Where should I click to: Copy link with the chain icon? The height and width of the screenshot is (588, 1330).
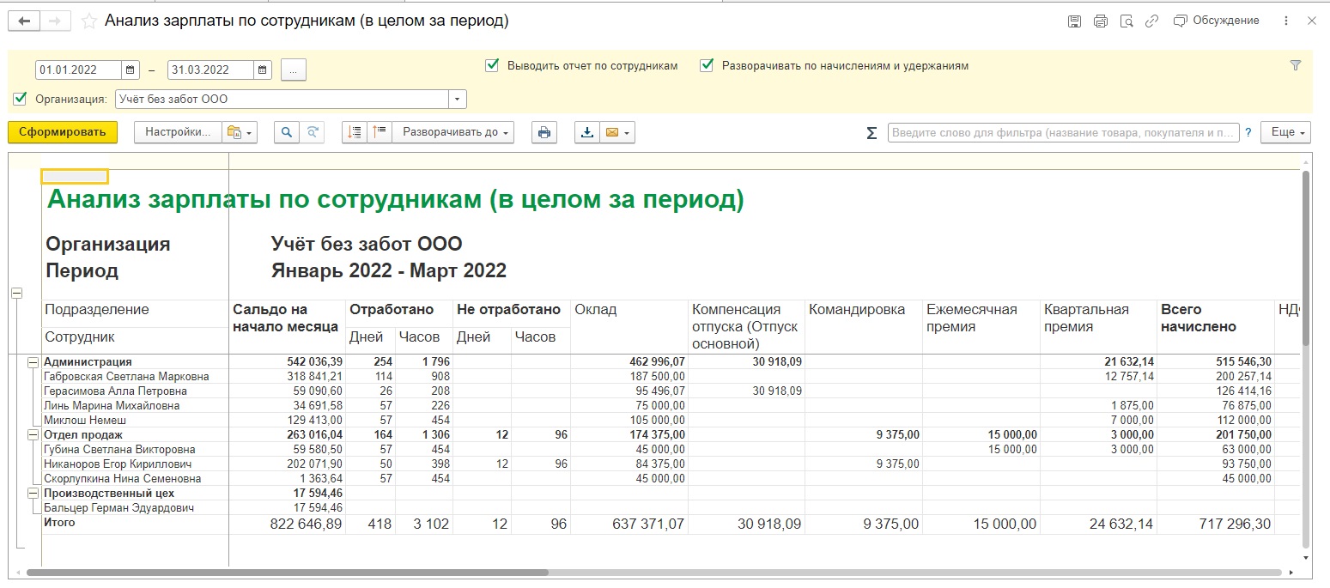point(1152,21)
